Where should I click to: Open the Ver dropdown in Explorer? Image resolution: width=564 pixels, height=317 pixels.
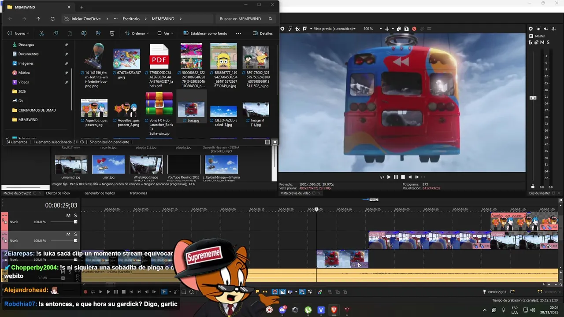pos(166,33)
